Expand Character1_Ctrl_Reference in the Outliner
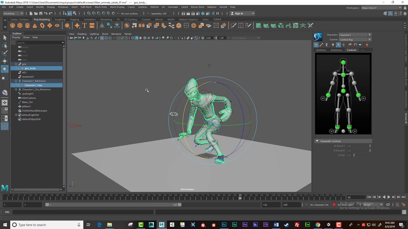Viewport: 408px width, 229px height. tap(16, 89)
